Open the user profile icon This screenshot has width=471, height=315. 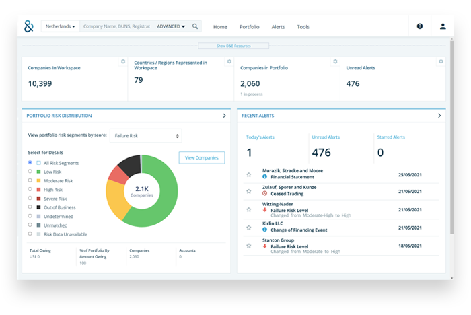443,26
